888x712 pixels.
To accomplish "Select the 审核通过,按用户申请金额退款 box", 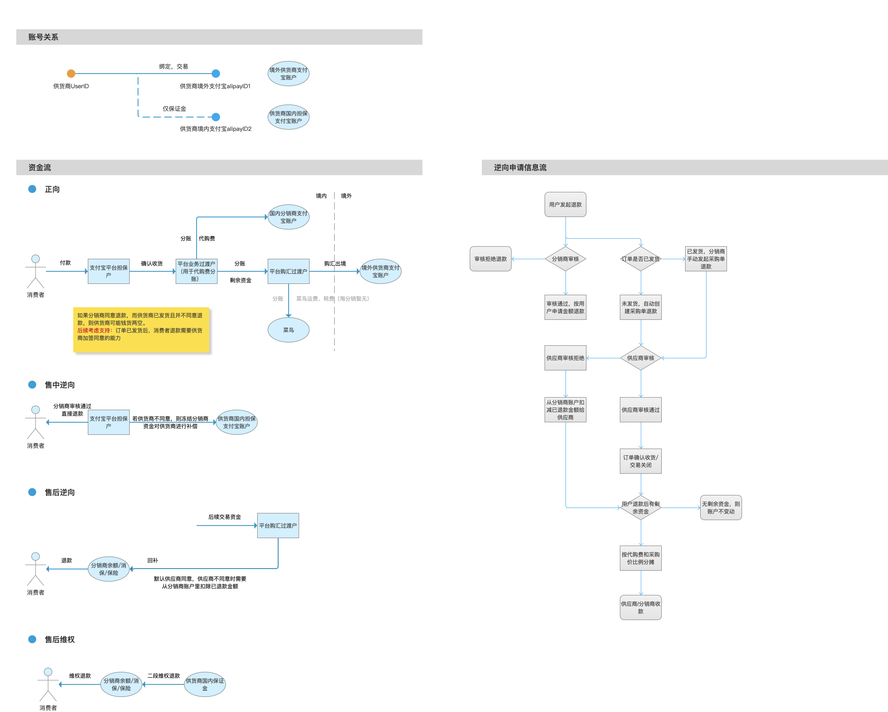I will coord(566,307).
